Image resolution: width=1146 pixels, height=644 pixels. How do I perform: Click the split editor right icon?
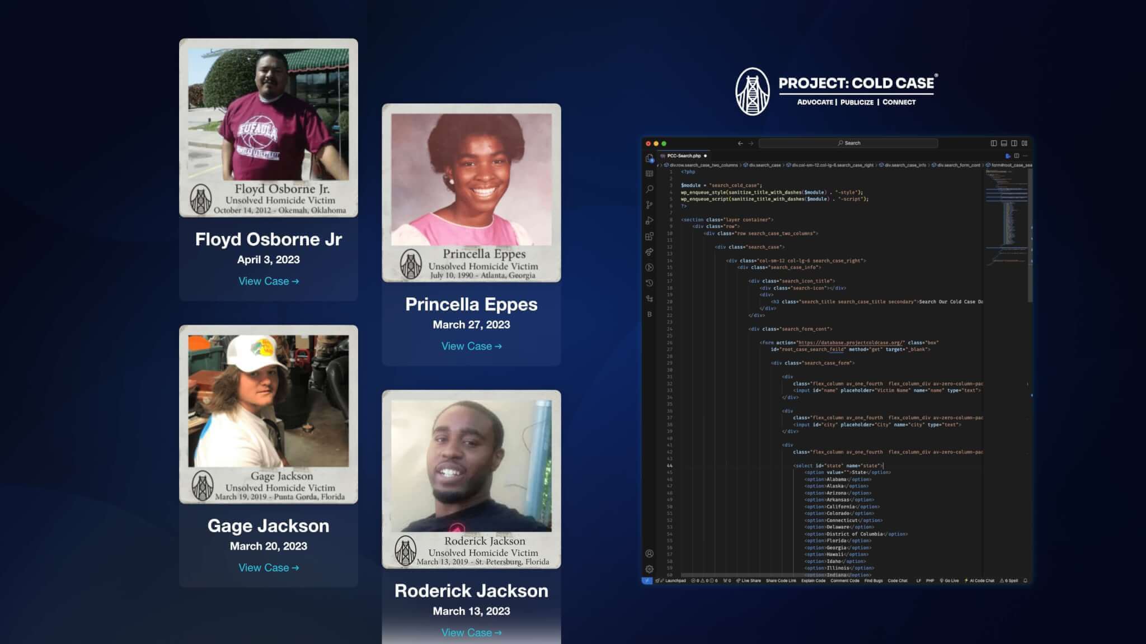[x=1017, y=156]
